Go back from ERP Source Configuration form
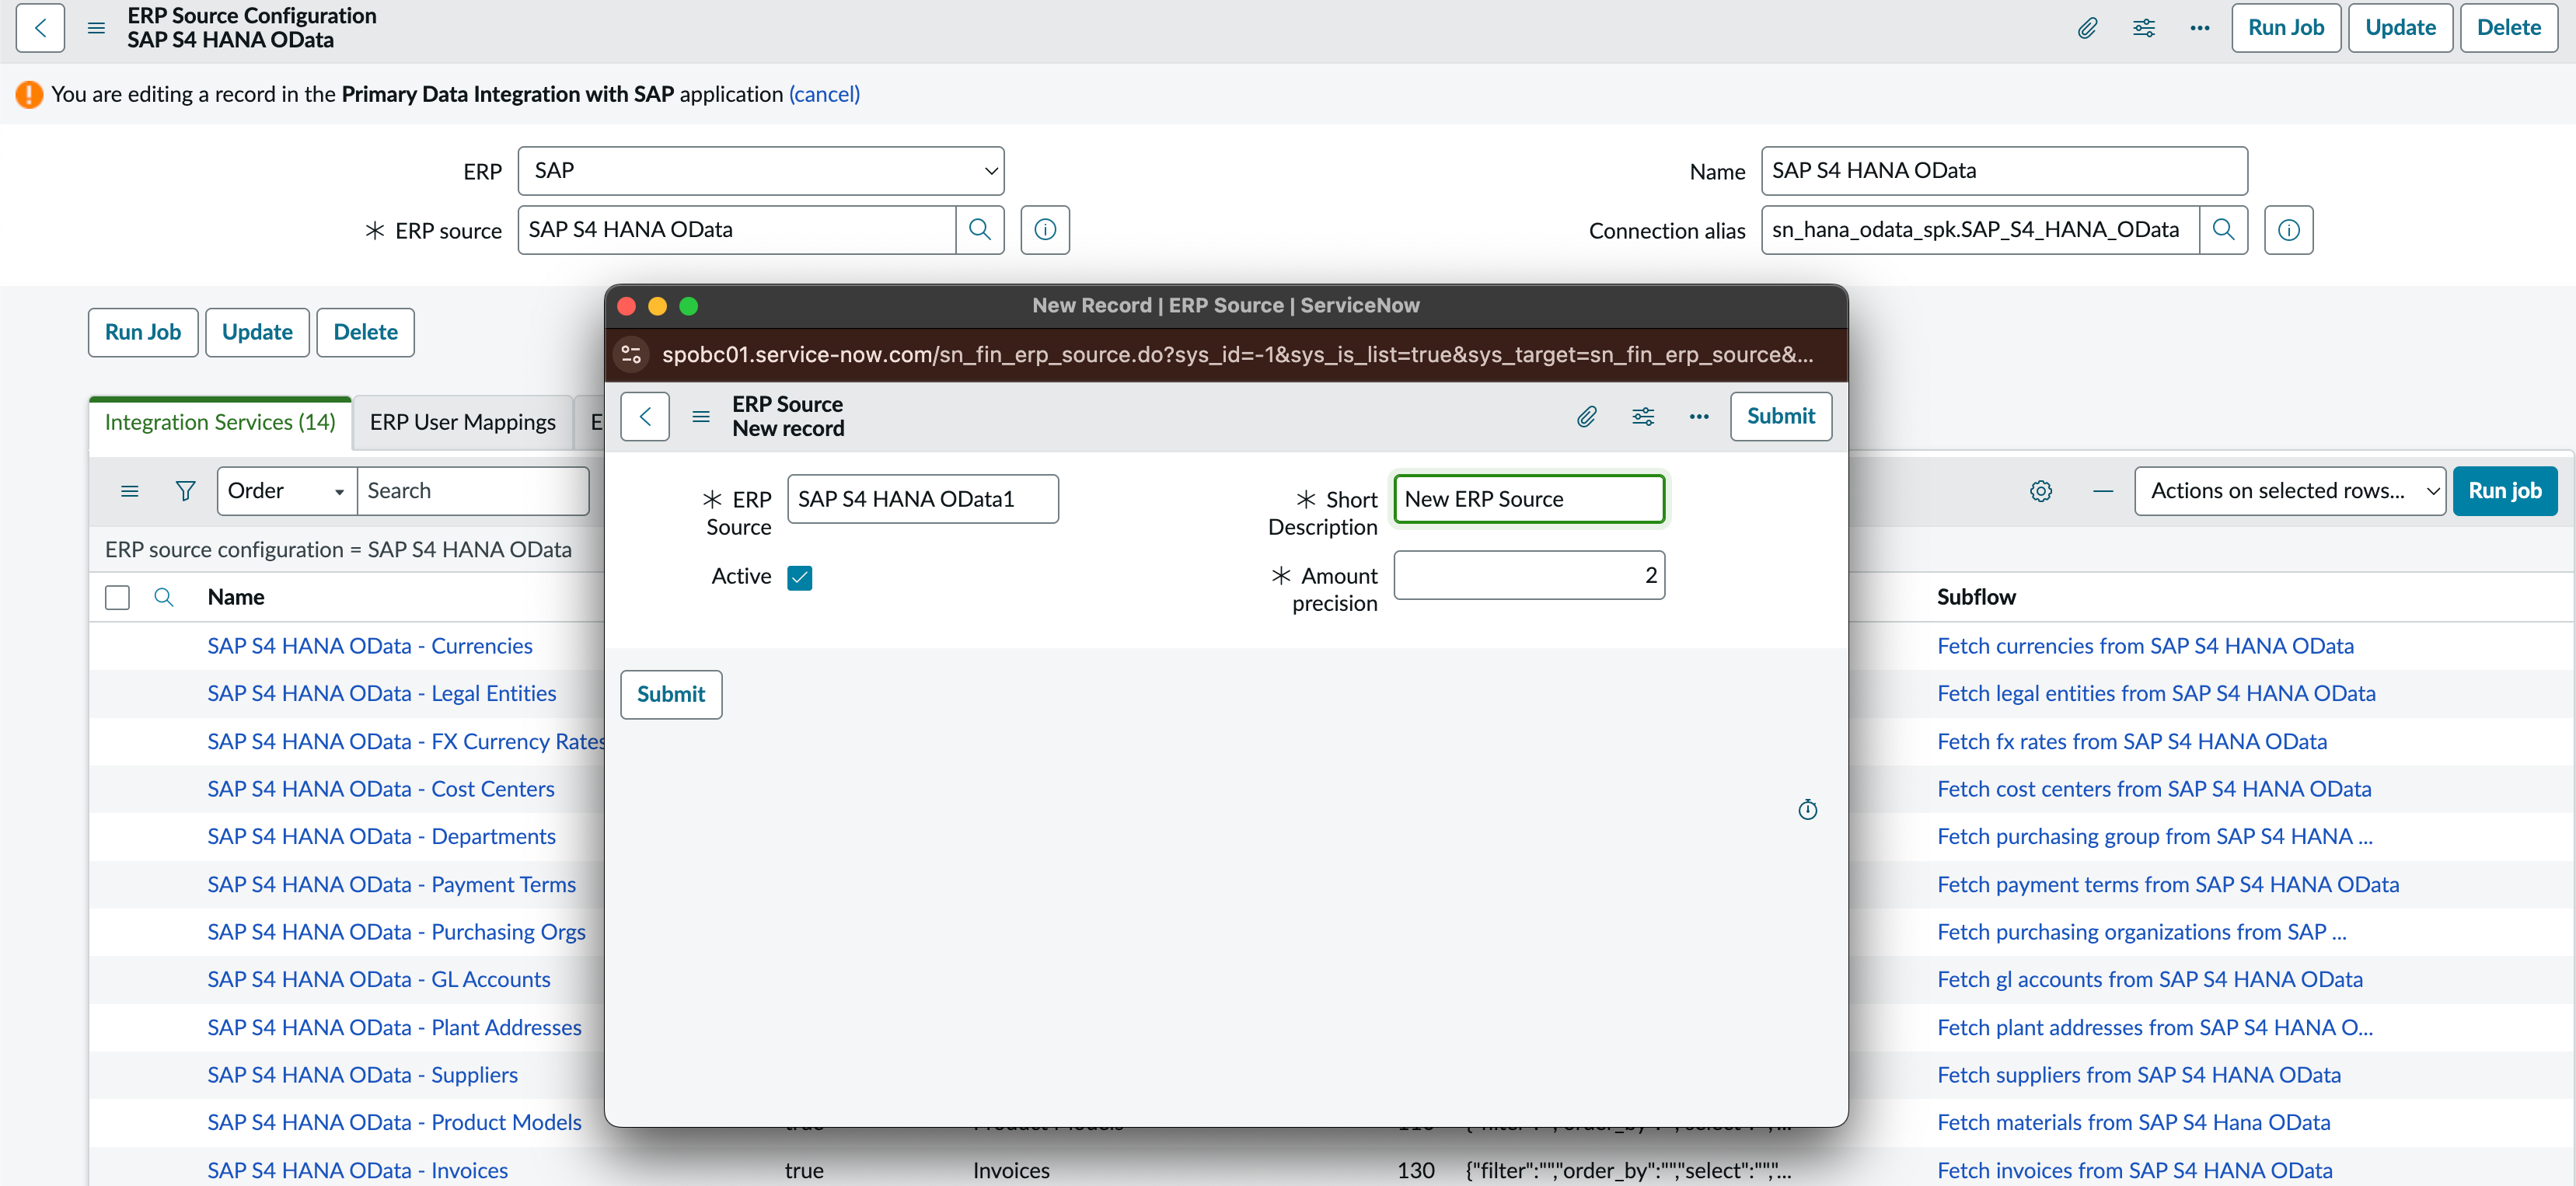The width and height of the screenshot is (2576, 1186). pos(40,28)
